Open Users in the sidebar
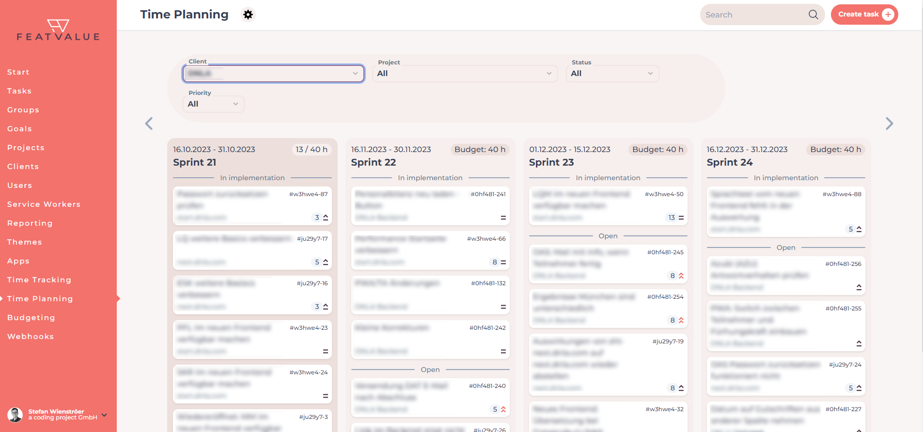This screenshot has height=432, width=923. [19, 185]
